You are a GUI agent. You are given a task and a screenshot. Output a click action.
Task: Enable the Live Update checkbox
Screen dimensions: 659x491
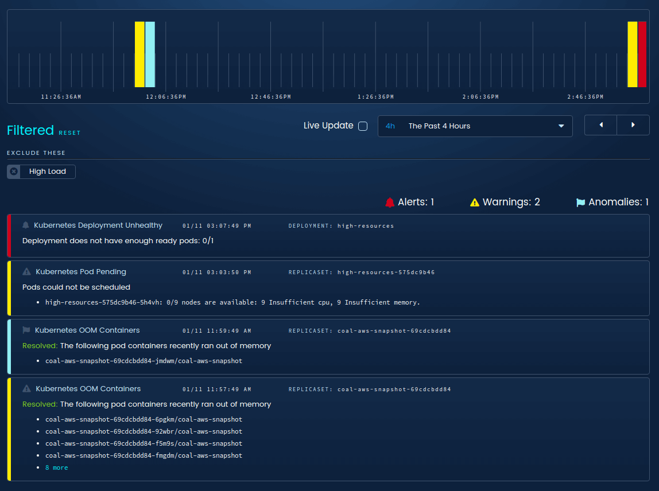click(363, 126)
